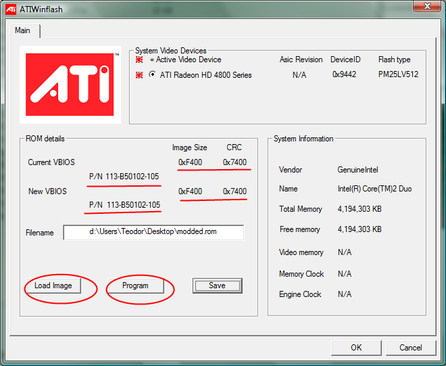Switch to the Main tab
Viewport: 446px width, 366px height.
point(22,30)
